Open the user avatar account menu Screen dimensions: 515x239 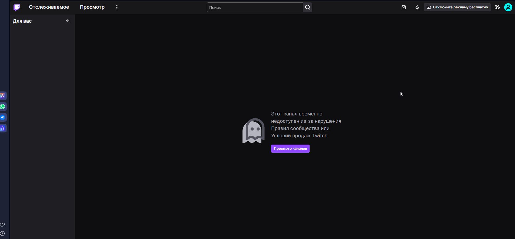(508, 7)
